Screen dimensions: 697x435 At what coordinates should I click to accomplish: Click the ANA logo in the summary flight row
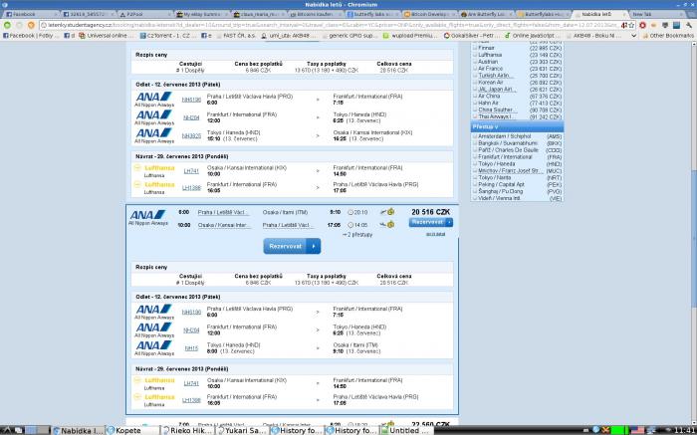coord(148,217)
